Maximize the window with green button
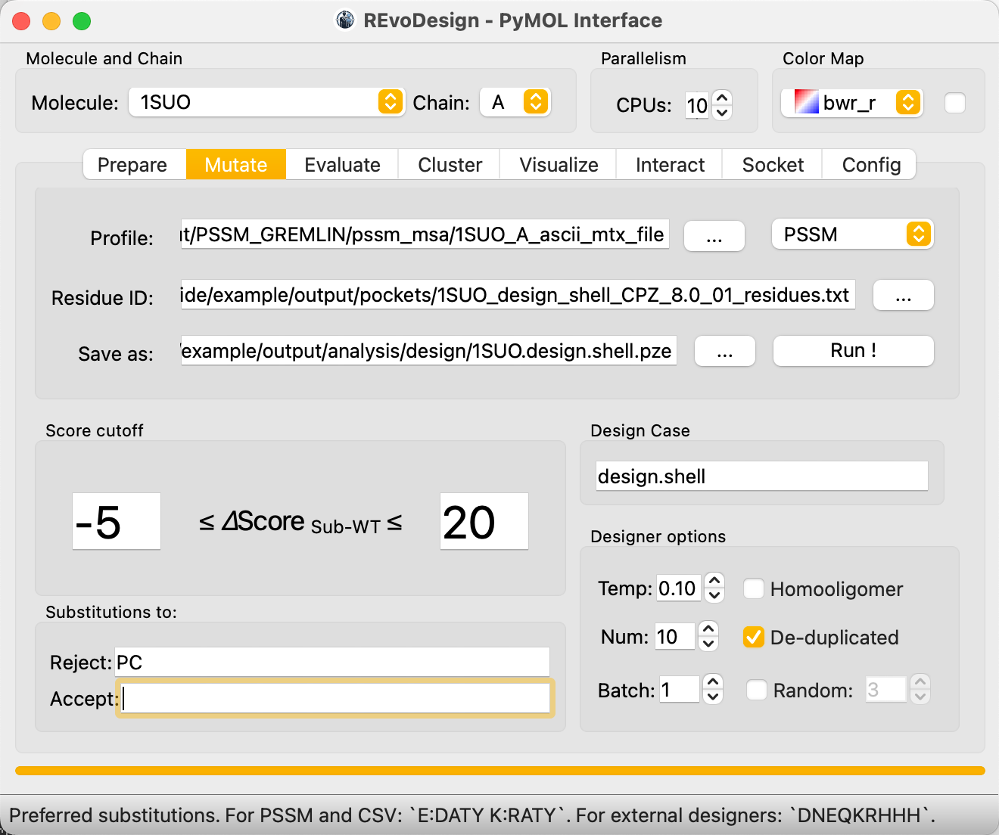Image resolution: width=999 pixels, height=835 pixels. pos(82,21)
